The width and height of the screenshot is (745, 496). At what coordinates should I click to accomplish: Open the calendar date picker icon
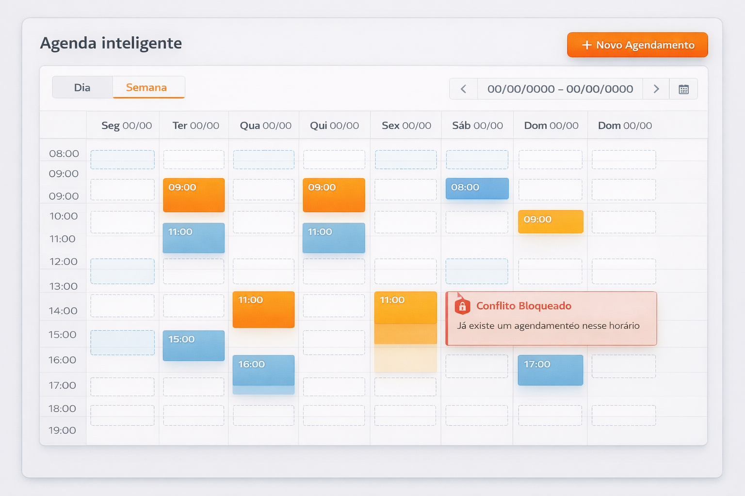[684, 89]
